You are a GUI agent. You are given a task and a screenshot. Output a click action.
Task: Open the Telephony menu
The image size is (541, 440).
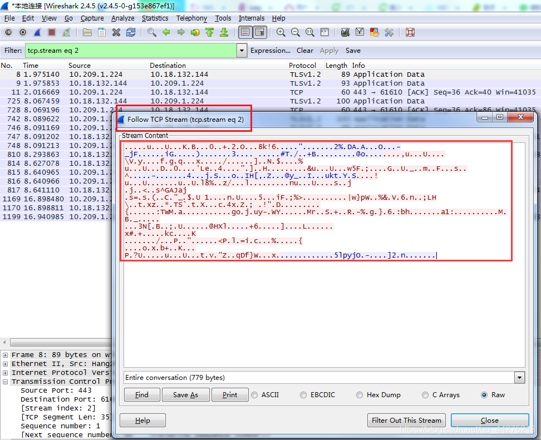[191, 18]
